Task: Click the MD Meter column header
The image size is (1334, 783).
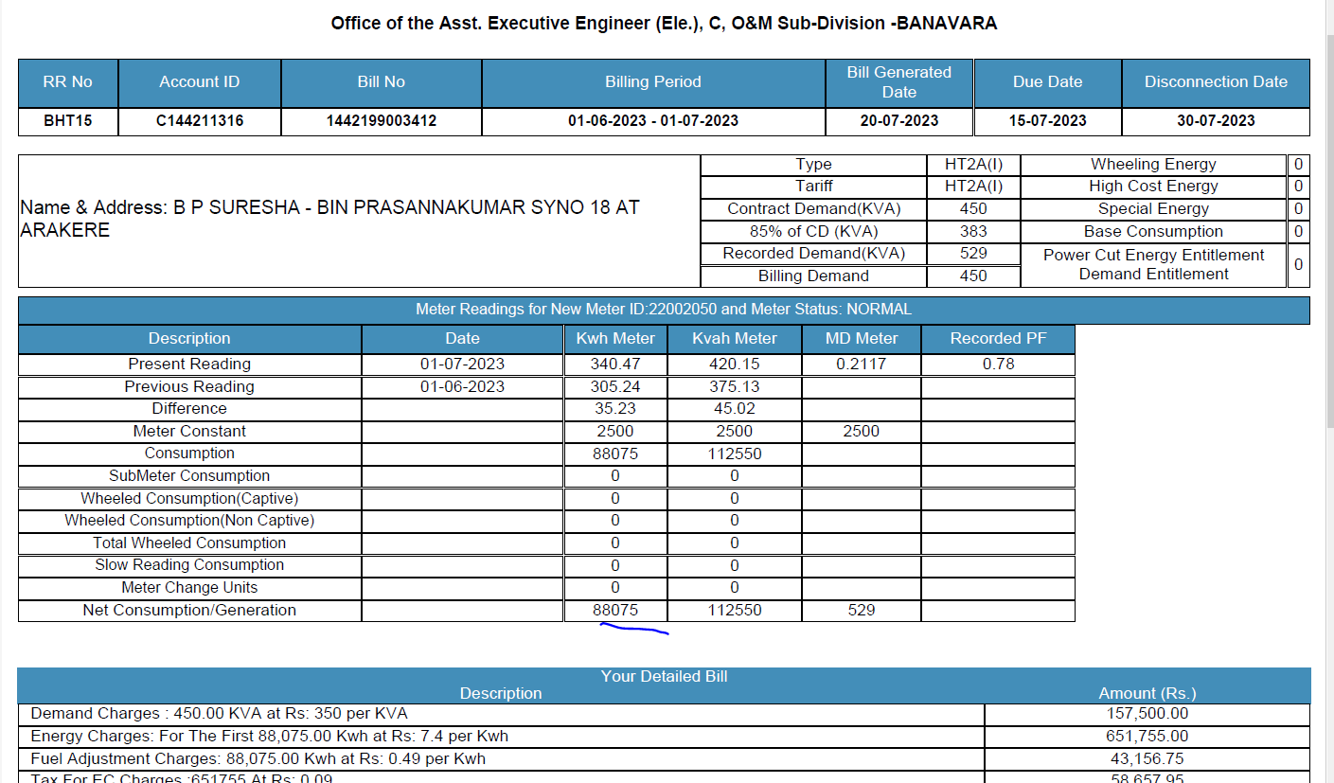Action: (x=862, y=339)
